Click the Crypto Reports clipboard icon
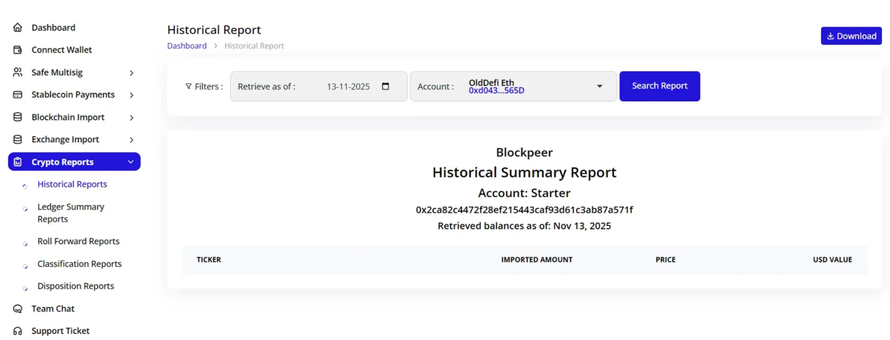This screenshot has height=340, width=890. click(18, 162)
